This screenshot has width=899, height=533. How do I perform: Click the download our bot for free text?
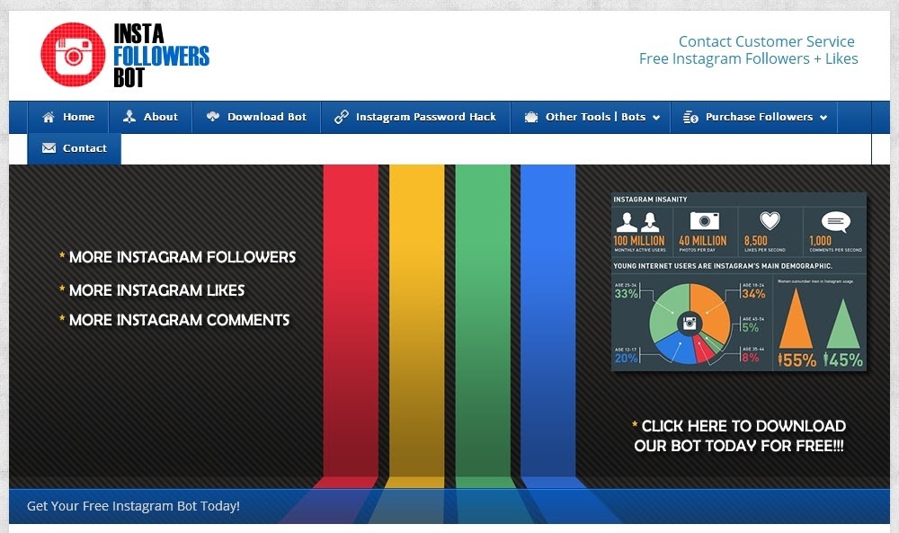click(739, 436)
